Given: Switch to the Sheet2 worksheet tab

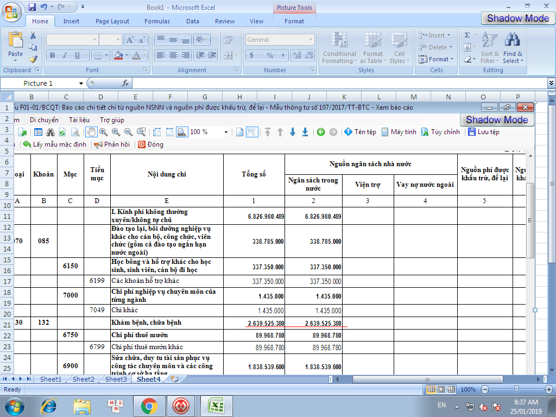Looking at the screenshot, I should (x=84, y=380).
